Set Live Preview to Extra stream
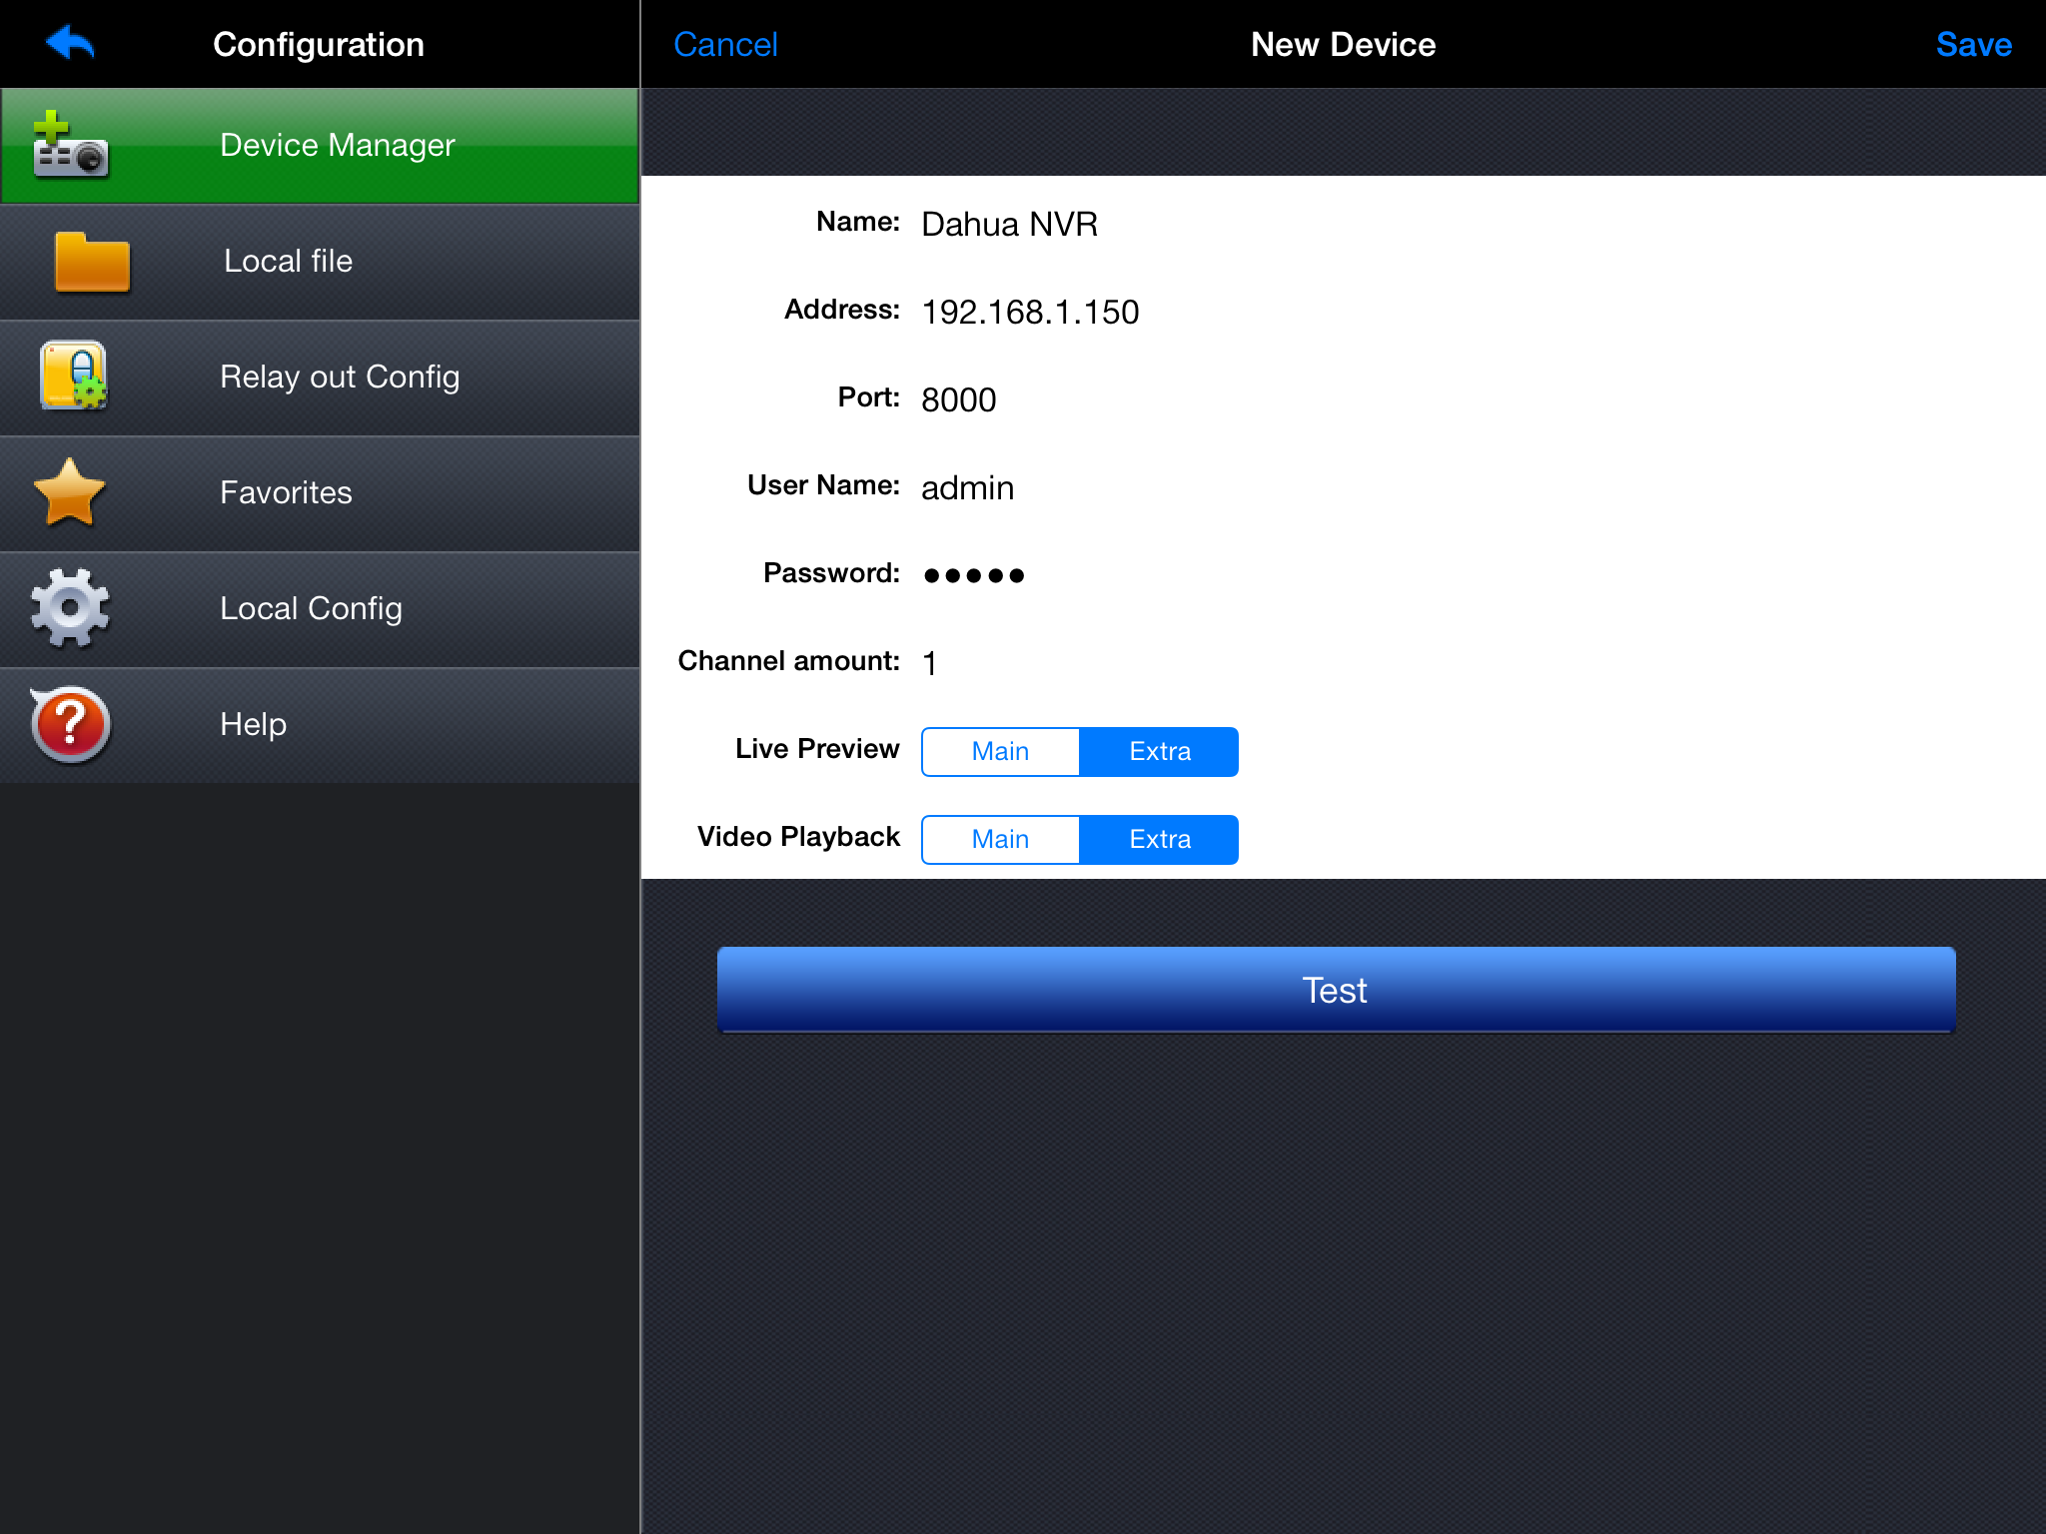The image size is (2046, 1534). [1159, 751]
